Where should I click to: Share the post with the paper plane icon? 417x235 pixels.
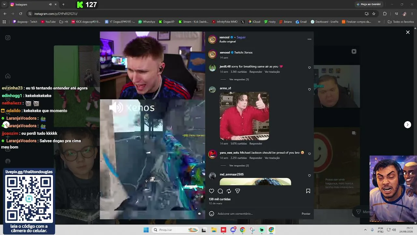(237, 191)
